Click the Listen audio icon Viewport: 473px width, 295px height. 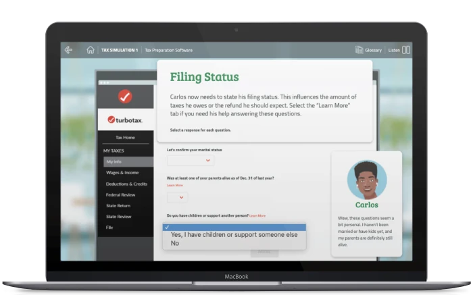pos(406,50)
